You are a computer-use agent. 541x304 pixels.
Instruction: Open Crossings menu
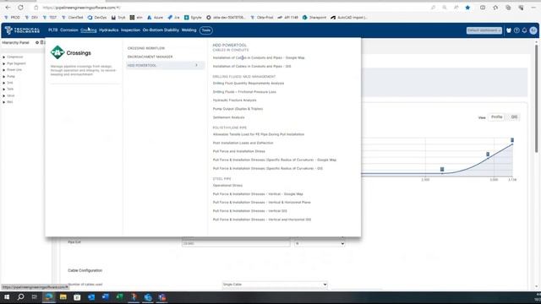coord(88,30)
